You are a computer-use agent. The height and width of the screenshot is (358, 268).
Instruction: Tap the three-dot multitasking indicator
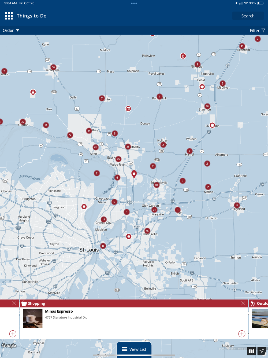click(x=134, y=3)
